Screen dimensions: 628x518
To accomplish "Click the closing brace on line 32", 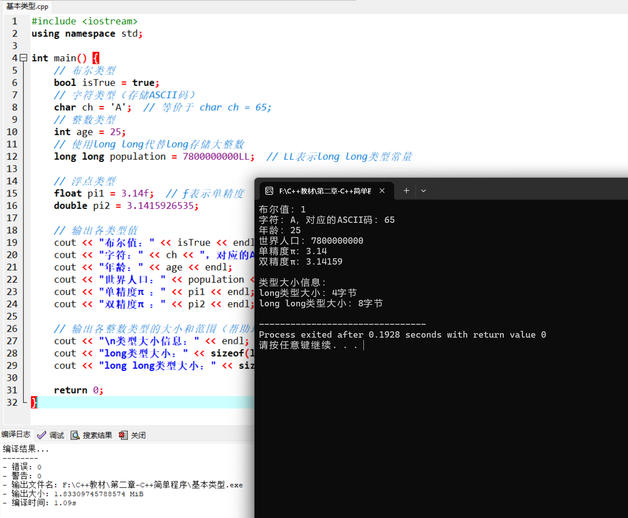I will [34, 402].
